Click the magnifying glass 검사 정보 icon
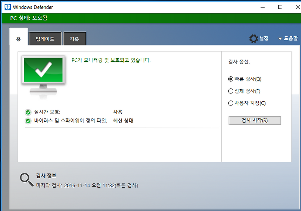This screenshot has height=211, width=301. tap(27, 180)
